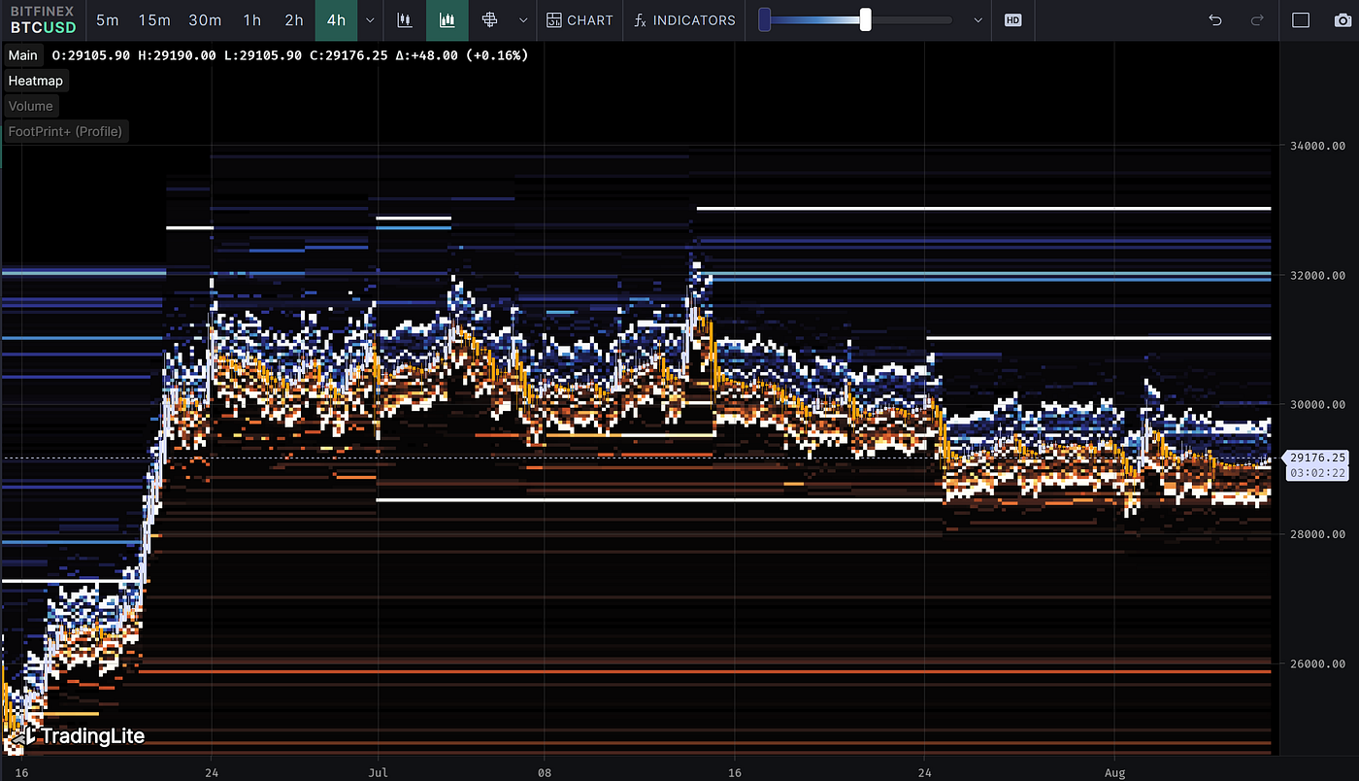Undo the last chart action
Image resolution: width=1359 pixels, height=781 pixels.
[x=1215, y=19]
